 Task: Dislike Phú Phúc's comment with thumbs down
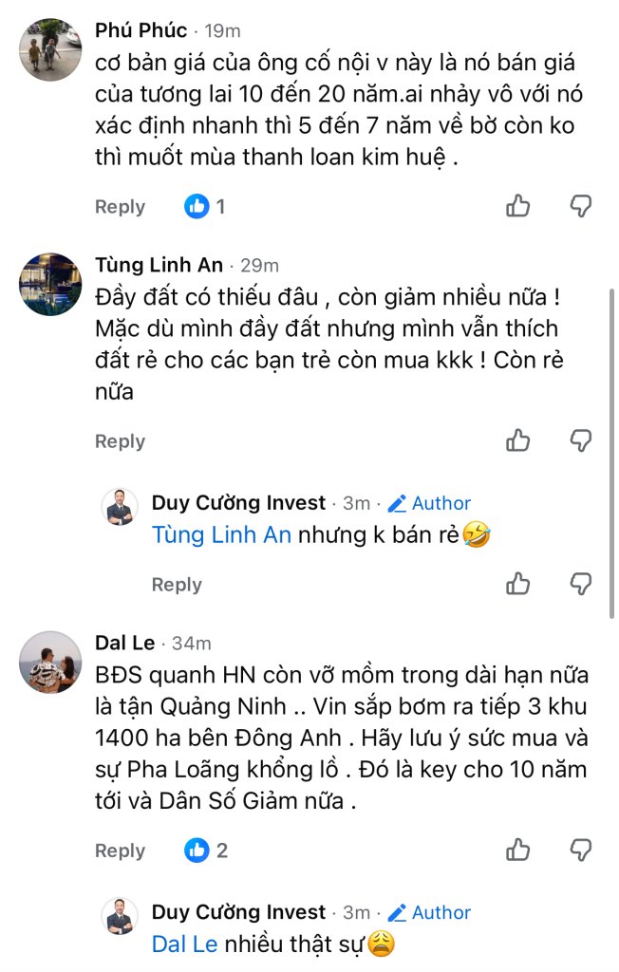point(580,206)
